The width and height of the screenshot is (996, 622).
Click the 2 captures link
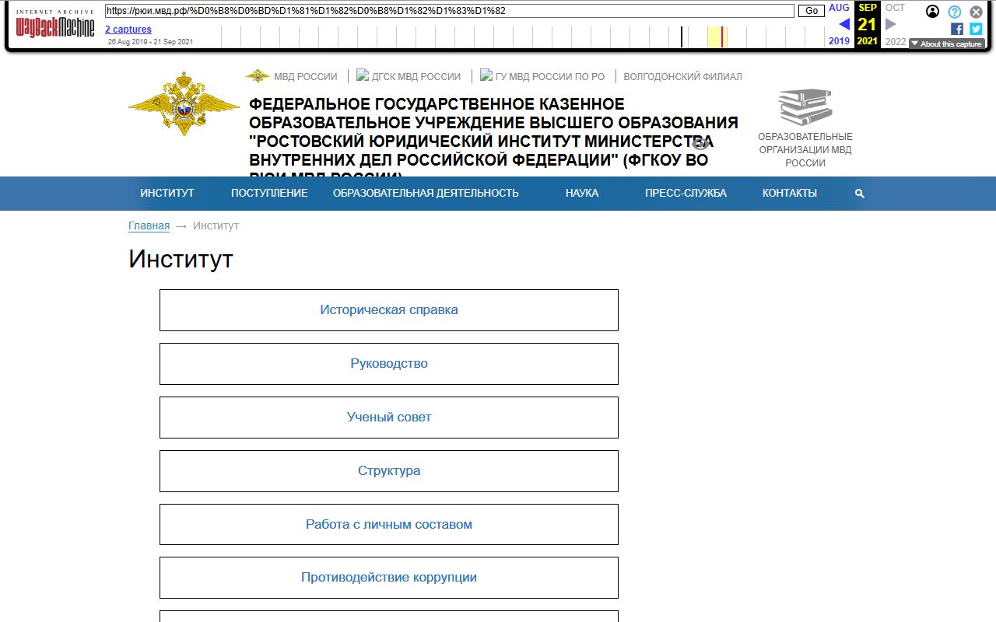128,30
